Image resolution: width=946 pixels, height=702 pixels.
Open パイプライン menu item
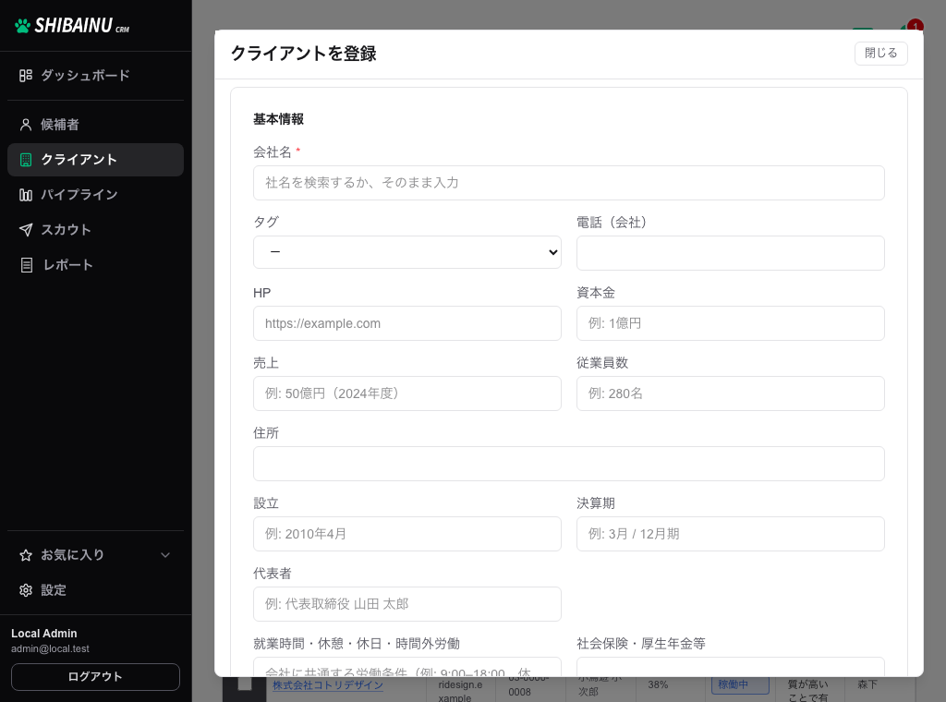[95, 195]
